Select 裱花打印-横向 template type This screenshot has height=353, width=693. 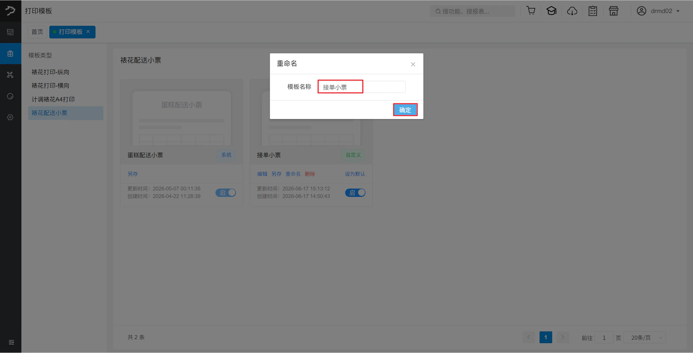[x=50, y=85]
